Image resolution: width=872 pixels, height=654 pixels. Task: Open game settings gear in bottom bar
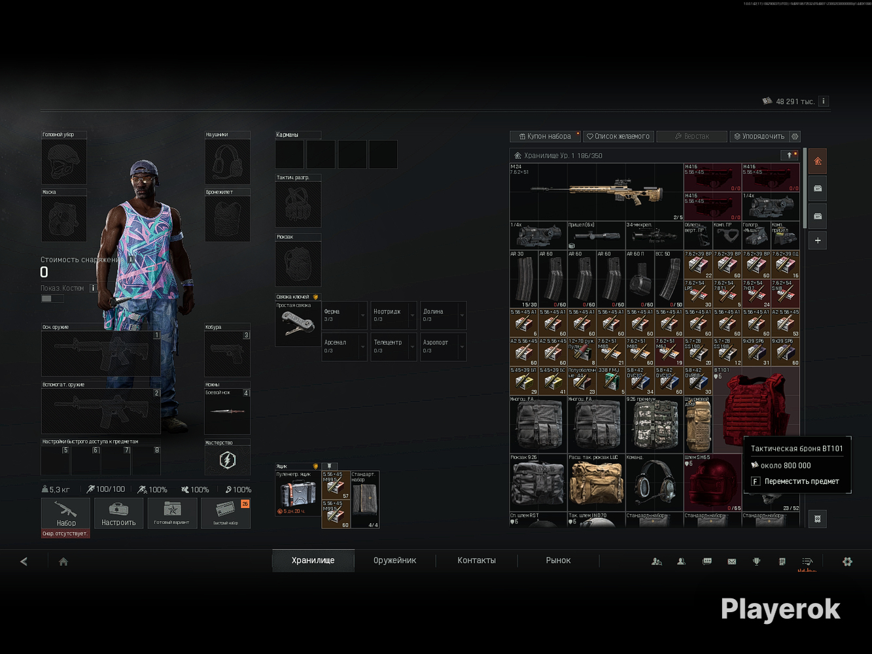tap(847, 561)
